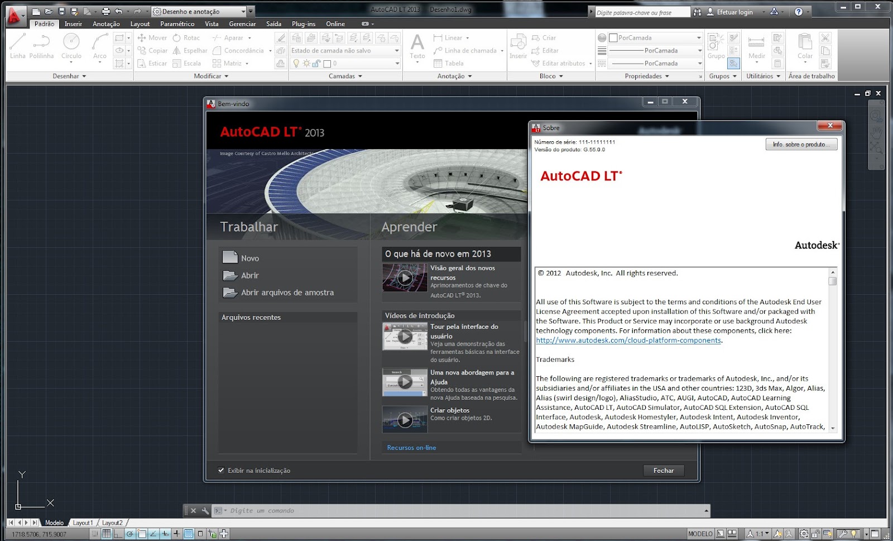The image size is (893, 541).
Task: Expand the Camadas panel
Action: click(x=345, y=76)
